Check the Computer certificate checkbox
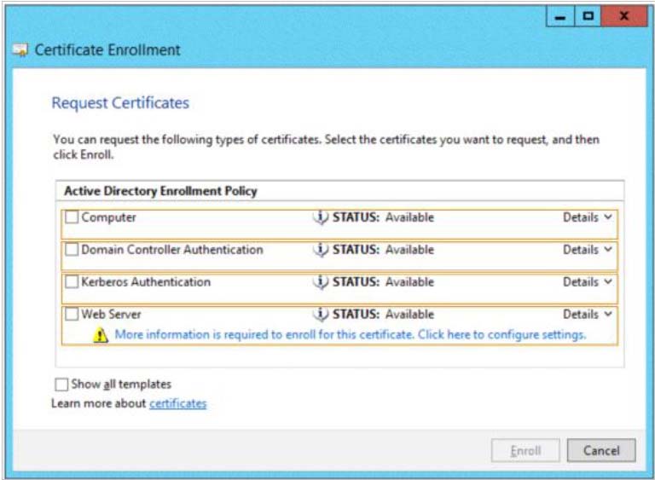 [x=72, y=217]
